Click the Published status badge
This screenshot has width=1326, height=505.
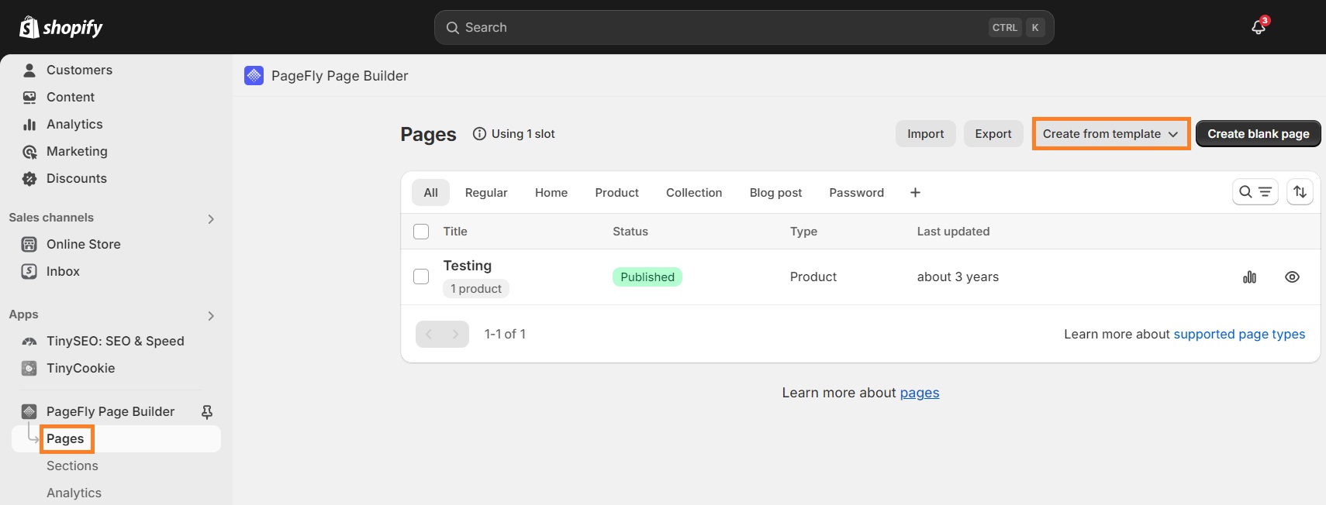pyautogui.click(x=647, y=277)
